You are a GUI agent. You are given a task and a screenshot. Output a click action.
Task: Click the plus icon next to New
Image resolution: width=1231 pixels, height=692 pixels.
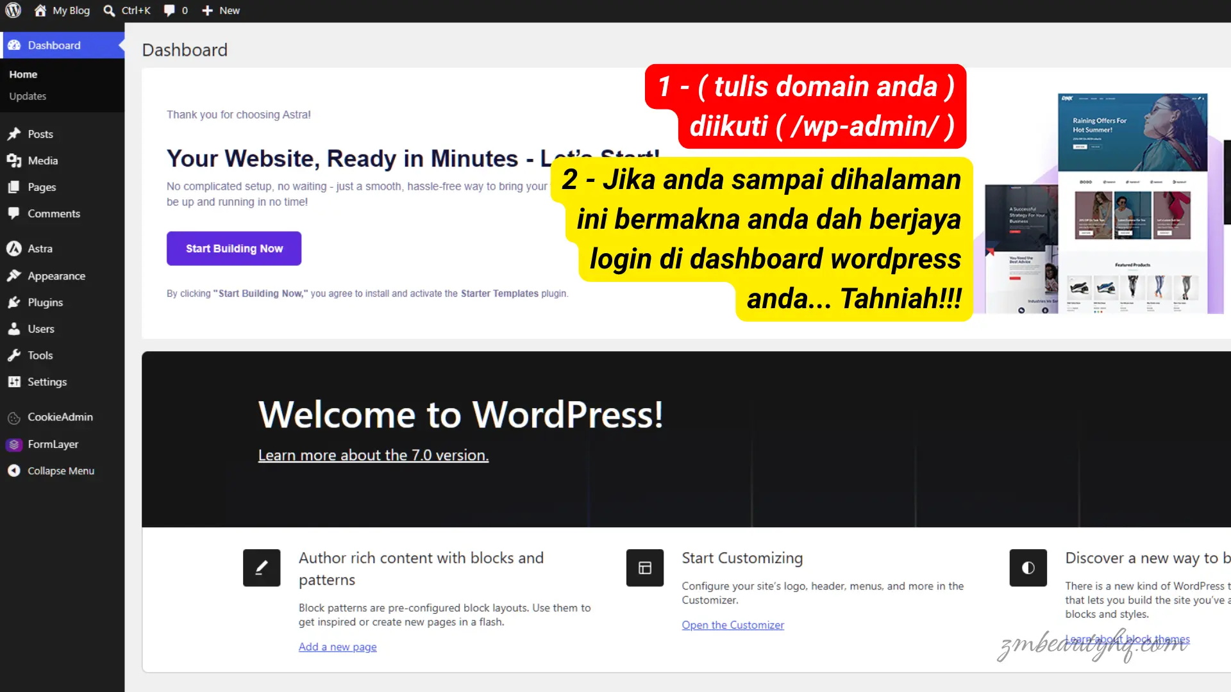click(x=207, y=10)
